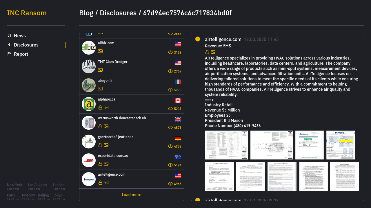Click the allbiz logo avatar
Viewport: 371px width, 208px height.
coord(89,48)
